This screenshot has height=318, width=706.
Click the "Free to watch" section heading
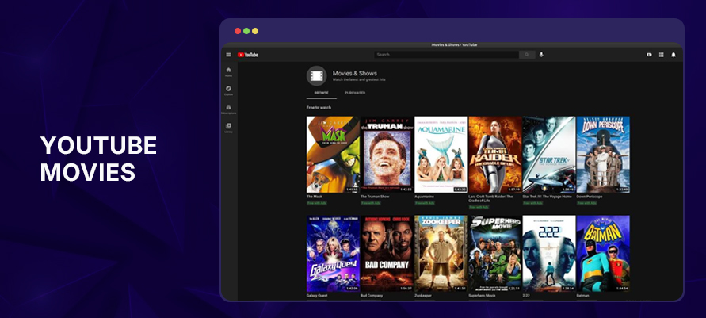[x=319, y=108]
